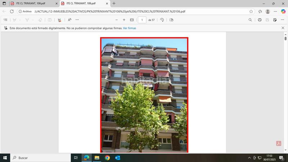This screenshot has height=162, width=288.
Task: Click scrollbar down arrow
Action: [285, 150]
